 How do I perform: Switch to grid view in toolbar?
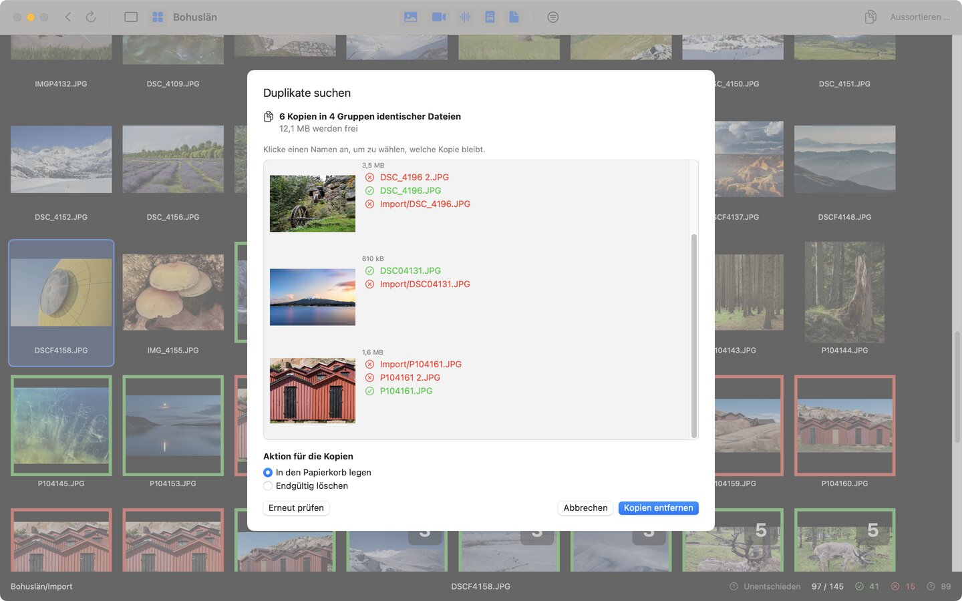click(158, 17)
